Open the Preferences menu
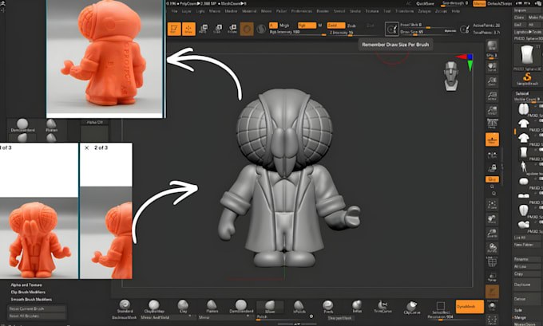This screenshot has height=326, width=543. [x=302, y=11]
